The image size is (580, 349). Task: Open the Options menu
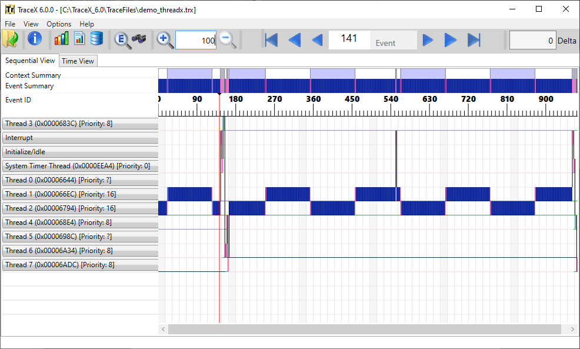[x=59, y=24]
